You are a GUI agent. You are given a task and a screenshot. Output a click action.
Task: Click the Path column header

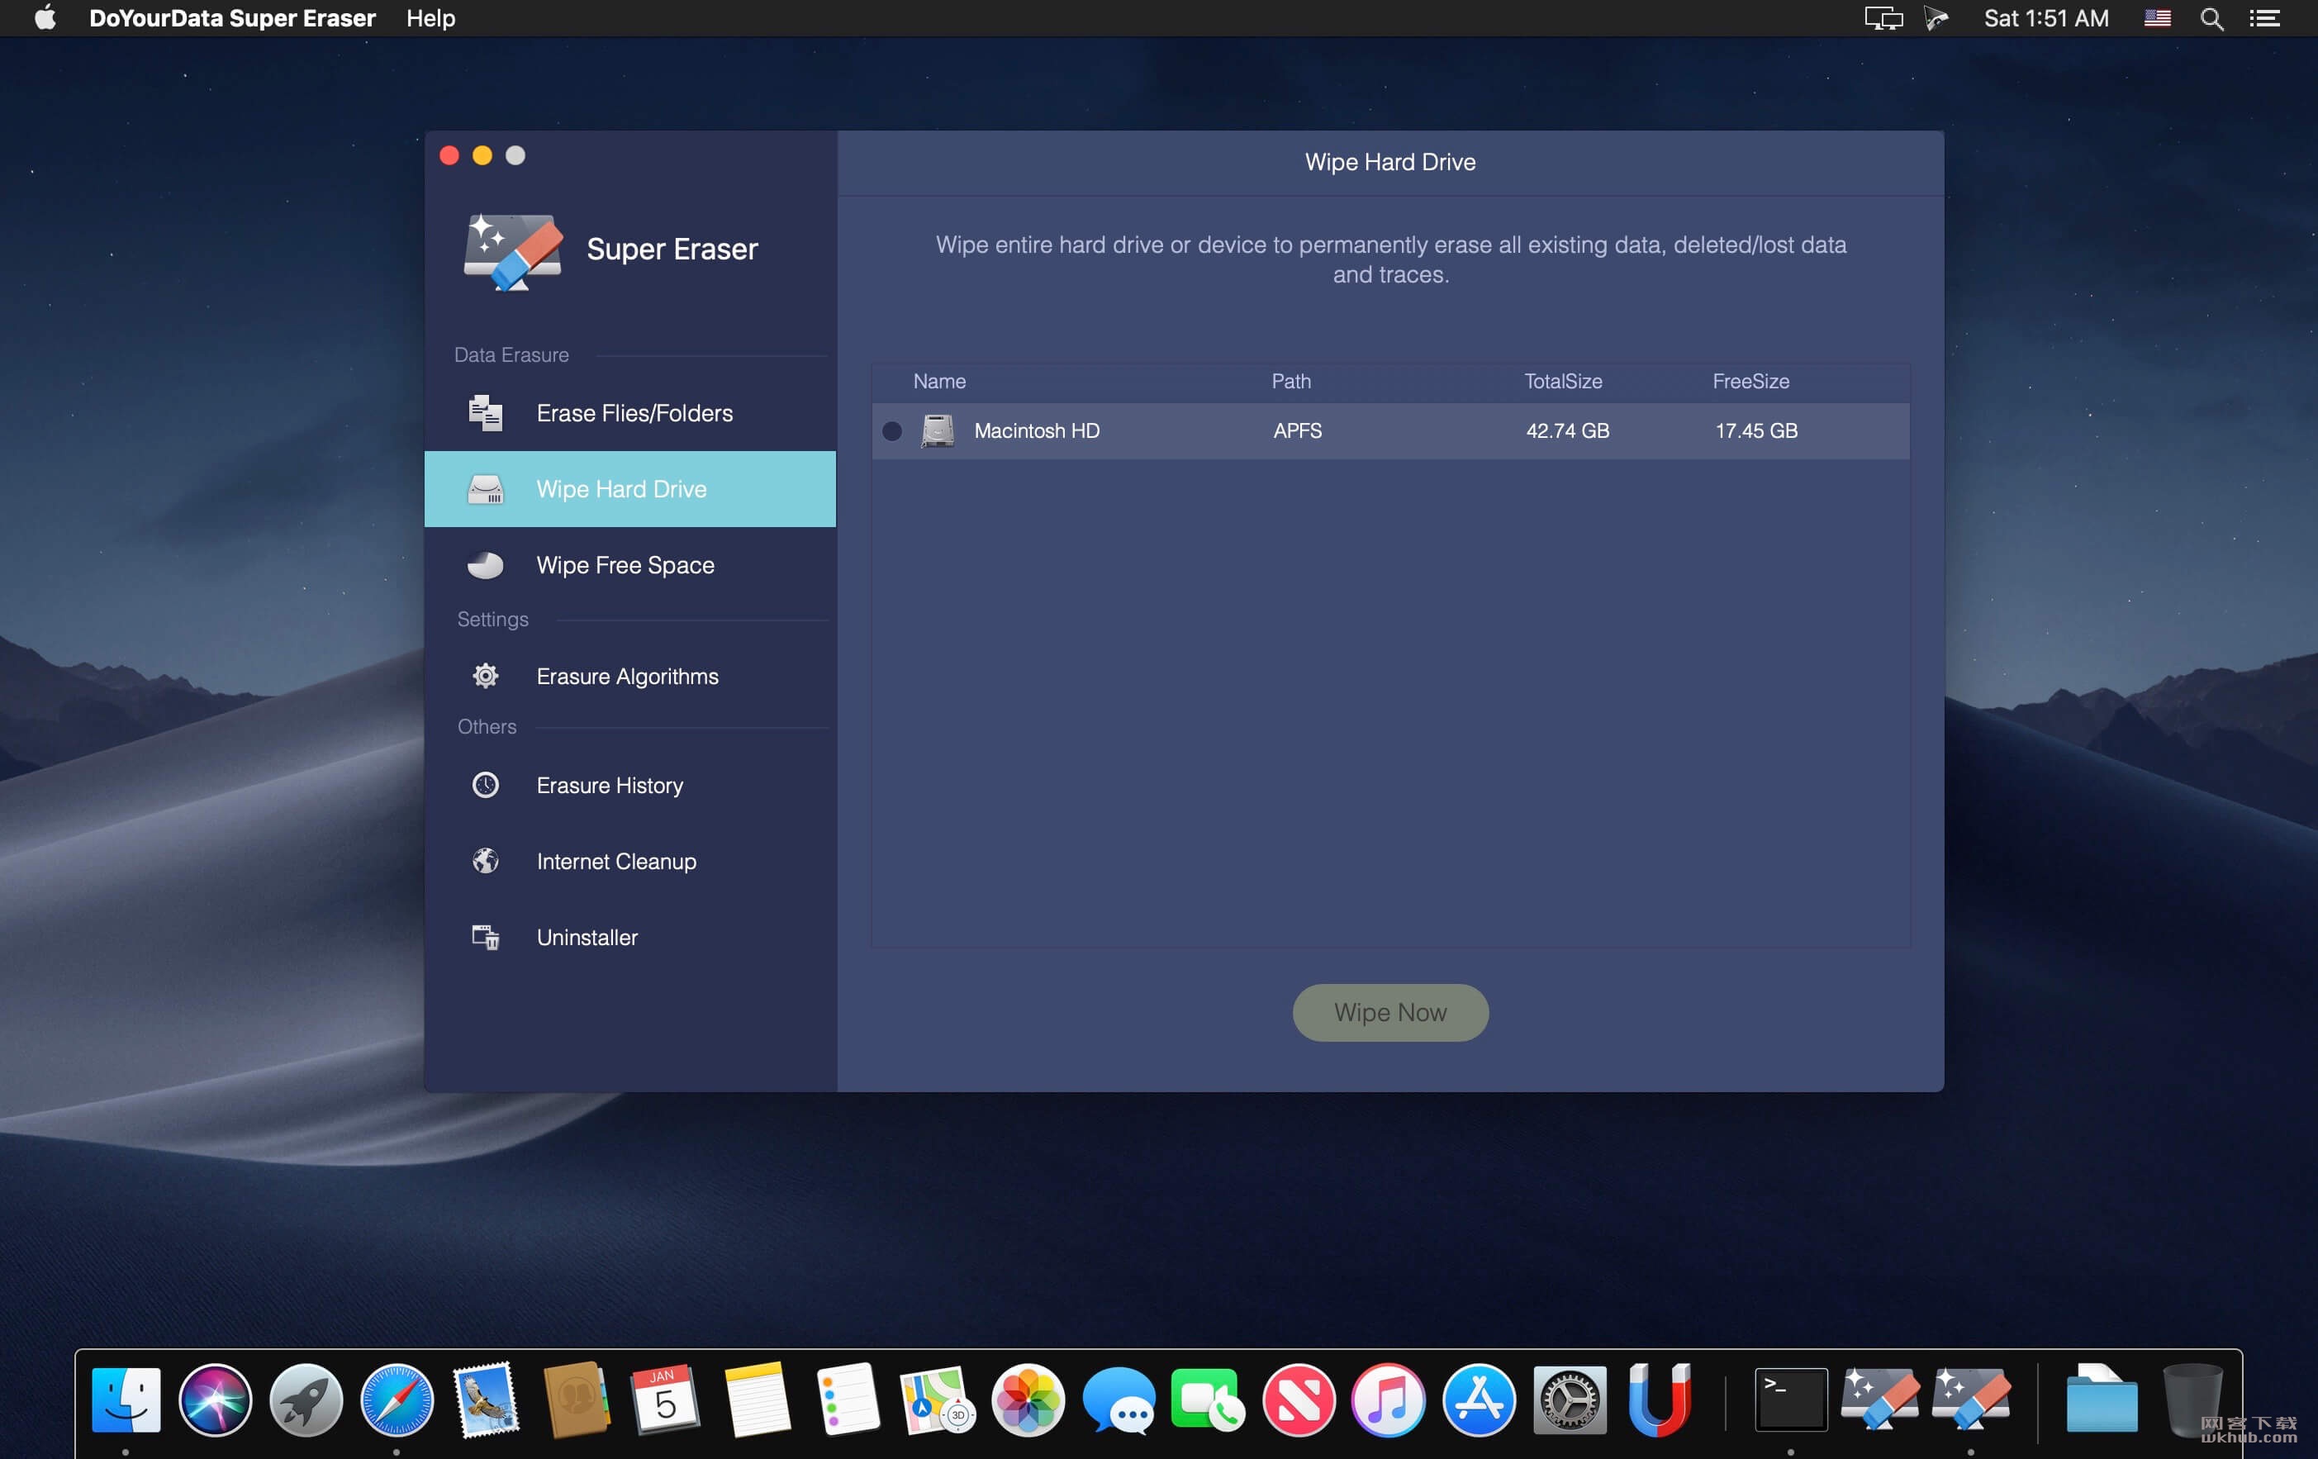(1291, 381)
